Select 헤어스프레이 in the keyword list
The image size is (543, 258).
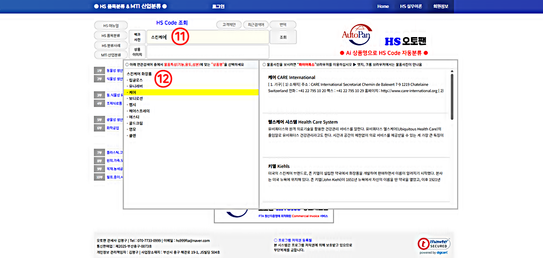click(138, 111)
